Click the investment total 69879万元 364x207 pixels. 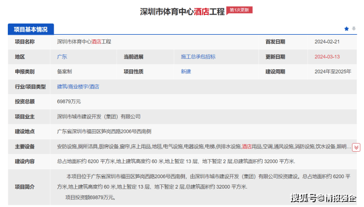(69, 101)
